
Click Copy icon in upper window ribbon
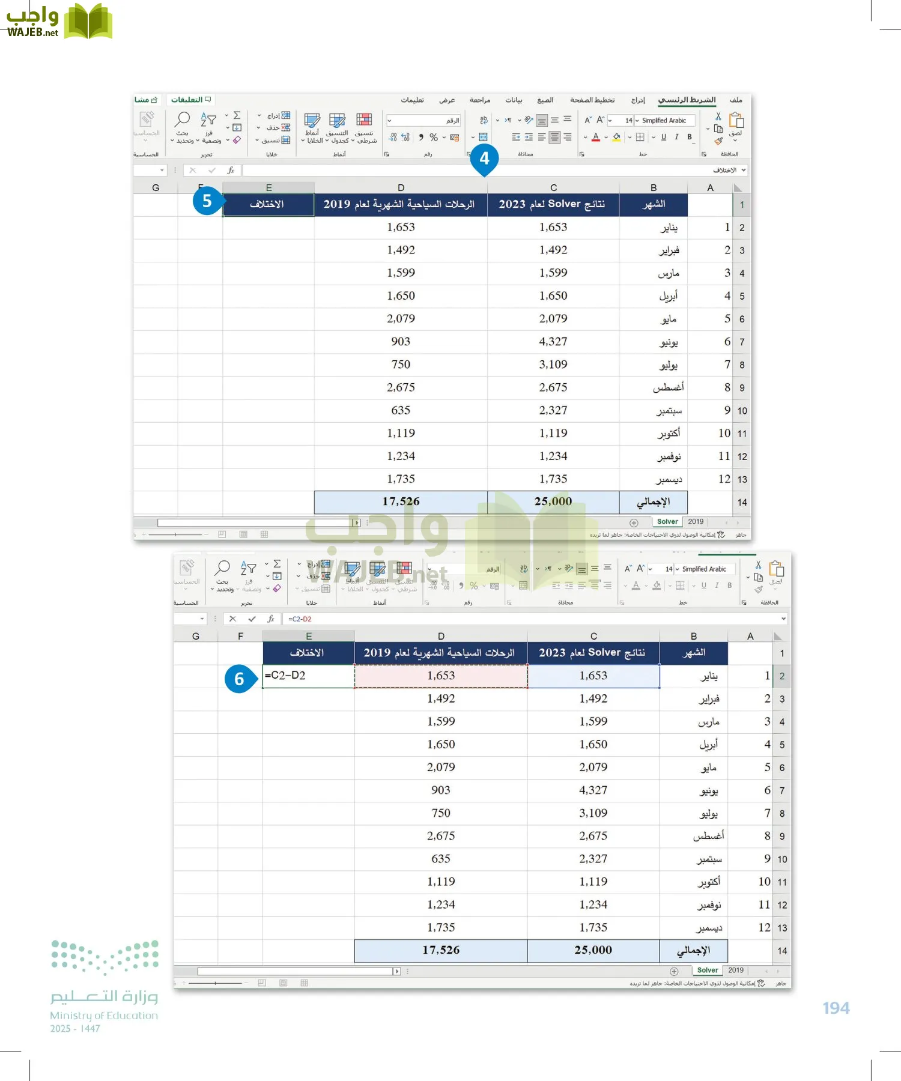[x=718, y=129]
